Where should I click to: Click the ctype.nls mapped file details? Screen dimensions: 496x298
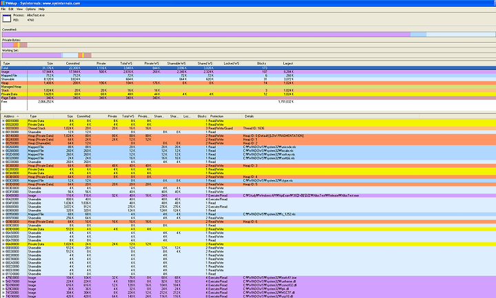pos(267,181)
